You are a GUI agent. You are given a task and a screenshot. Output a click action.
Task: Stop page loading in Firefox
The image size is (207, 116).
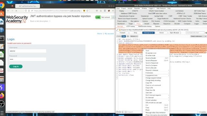click(x=16, y=11)
